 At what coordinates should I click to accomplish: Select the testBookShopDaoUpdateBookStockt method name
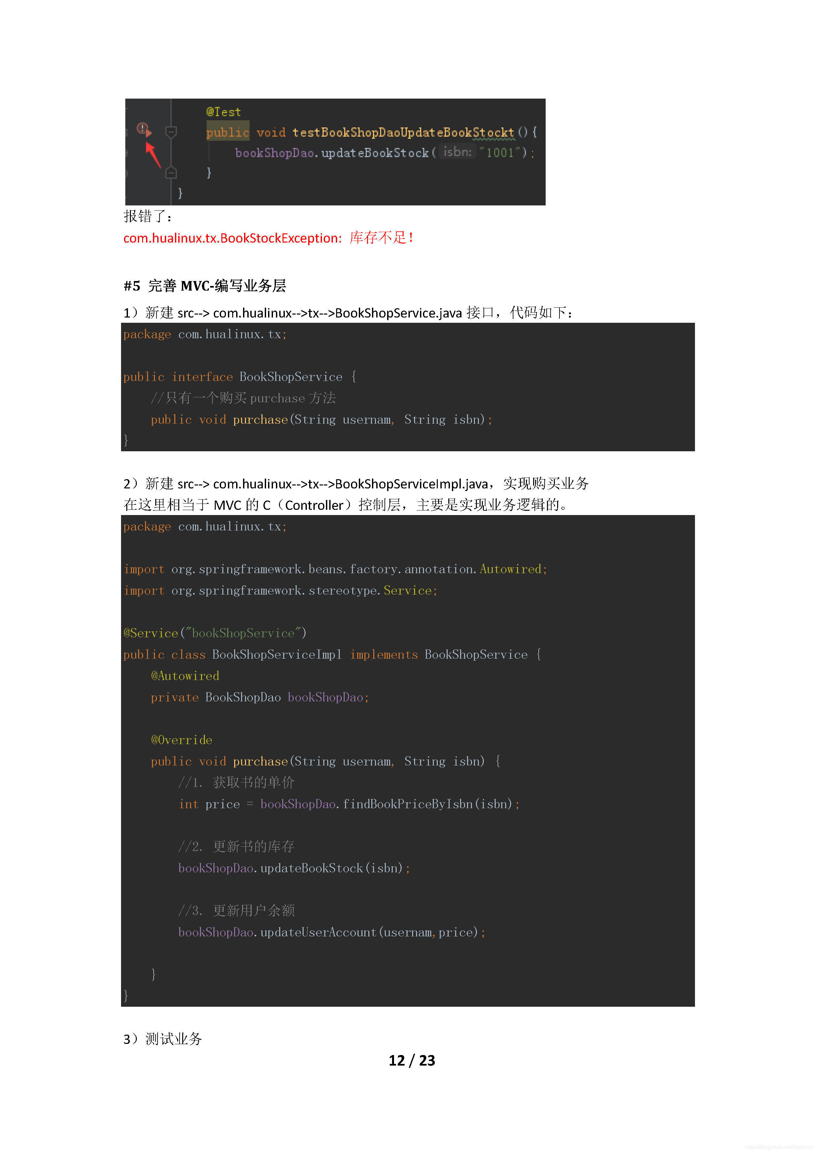tap(403, 132)
